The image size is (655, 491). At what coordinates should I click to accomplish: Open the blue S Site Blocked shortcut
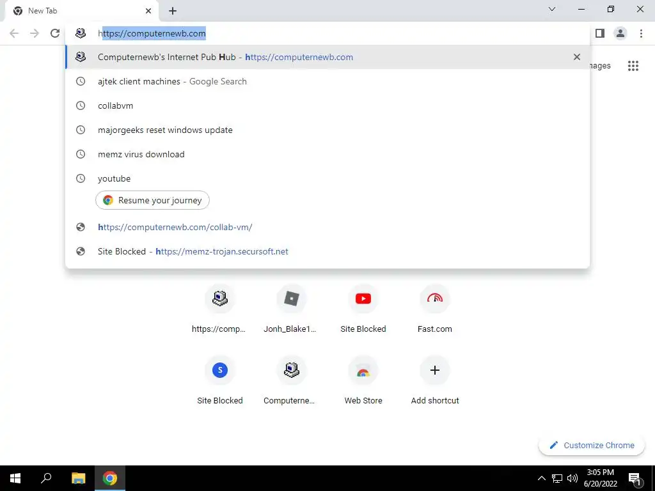pyautogui.click(x=220, y=381)
